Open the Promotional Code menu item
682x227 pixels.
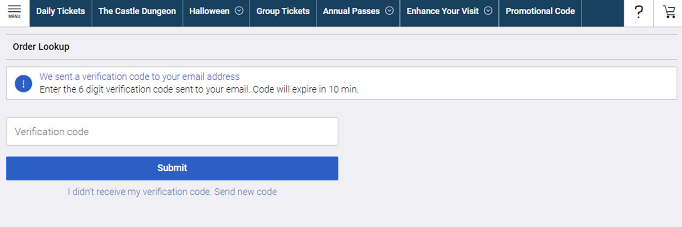point(540,12)
